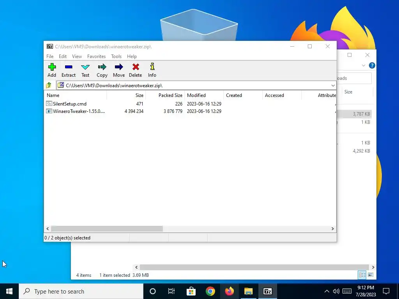This screenshot has width=399, height=299.
Task: Launch Microsoft Store from taskbar
Action: [x=191, y=291]
